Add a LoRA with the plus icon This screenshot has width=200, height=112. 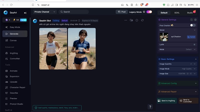(194, 45)
